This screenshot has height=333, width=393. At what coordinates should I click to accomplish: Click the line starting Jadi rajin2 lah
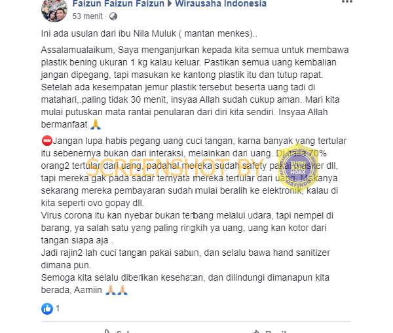pos(185,259)
